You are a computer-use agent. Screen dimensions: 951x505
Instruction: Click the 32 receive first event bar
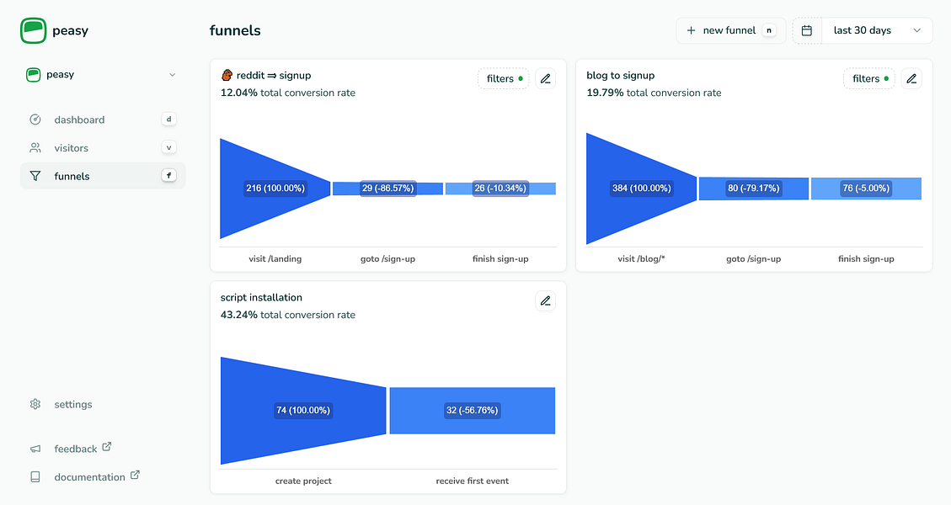pos(472,411)
